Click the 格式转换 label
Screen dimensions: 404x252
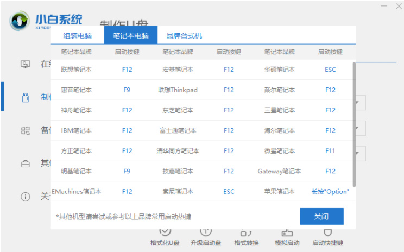(247, 243)
